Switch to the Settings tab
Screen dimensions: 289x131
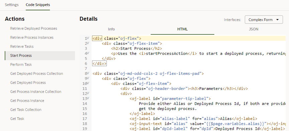[12, 5]
